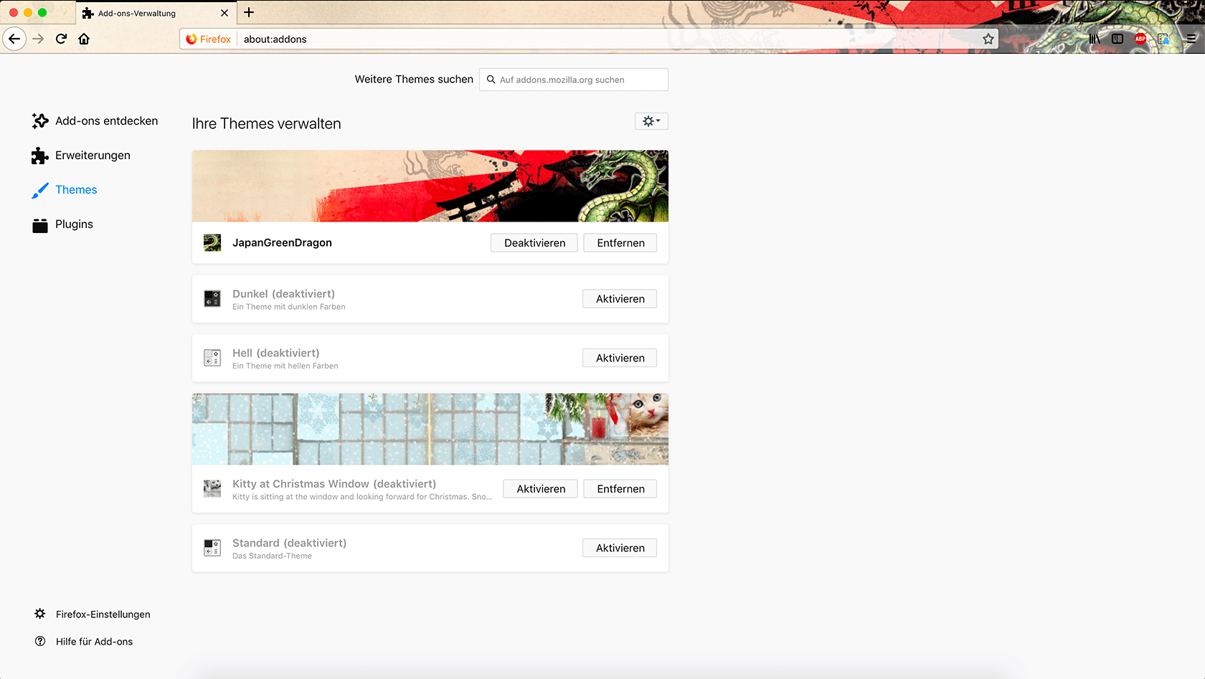Select Themes in the sidebar
This screenshot has height=679, width=1205.
coord(65,190)
